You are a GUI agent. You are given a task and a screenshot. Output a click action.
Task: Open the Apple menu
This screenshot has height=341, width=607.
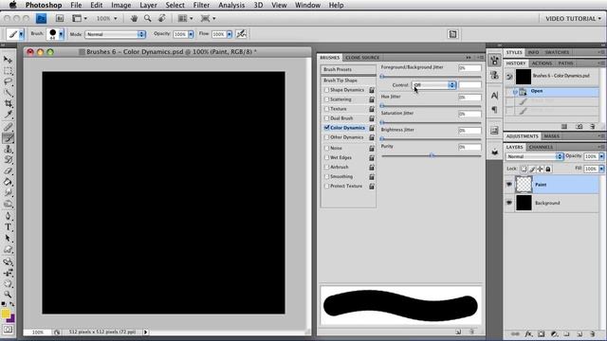(12, 5)
